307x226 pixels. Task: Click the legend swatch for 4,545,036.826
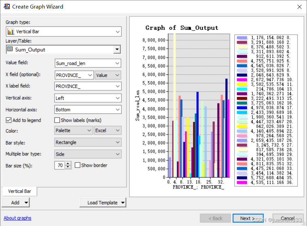point(242,66)
